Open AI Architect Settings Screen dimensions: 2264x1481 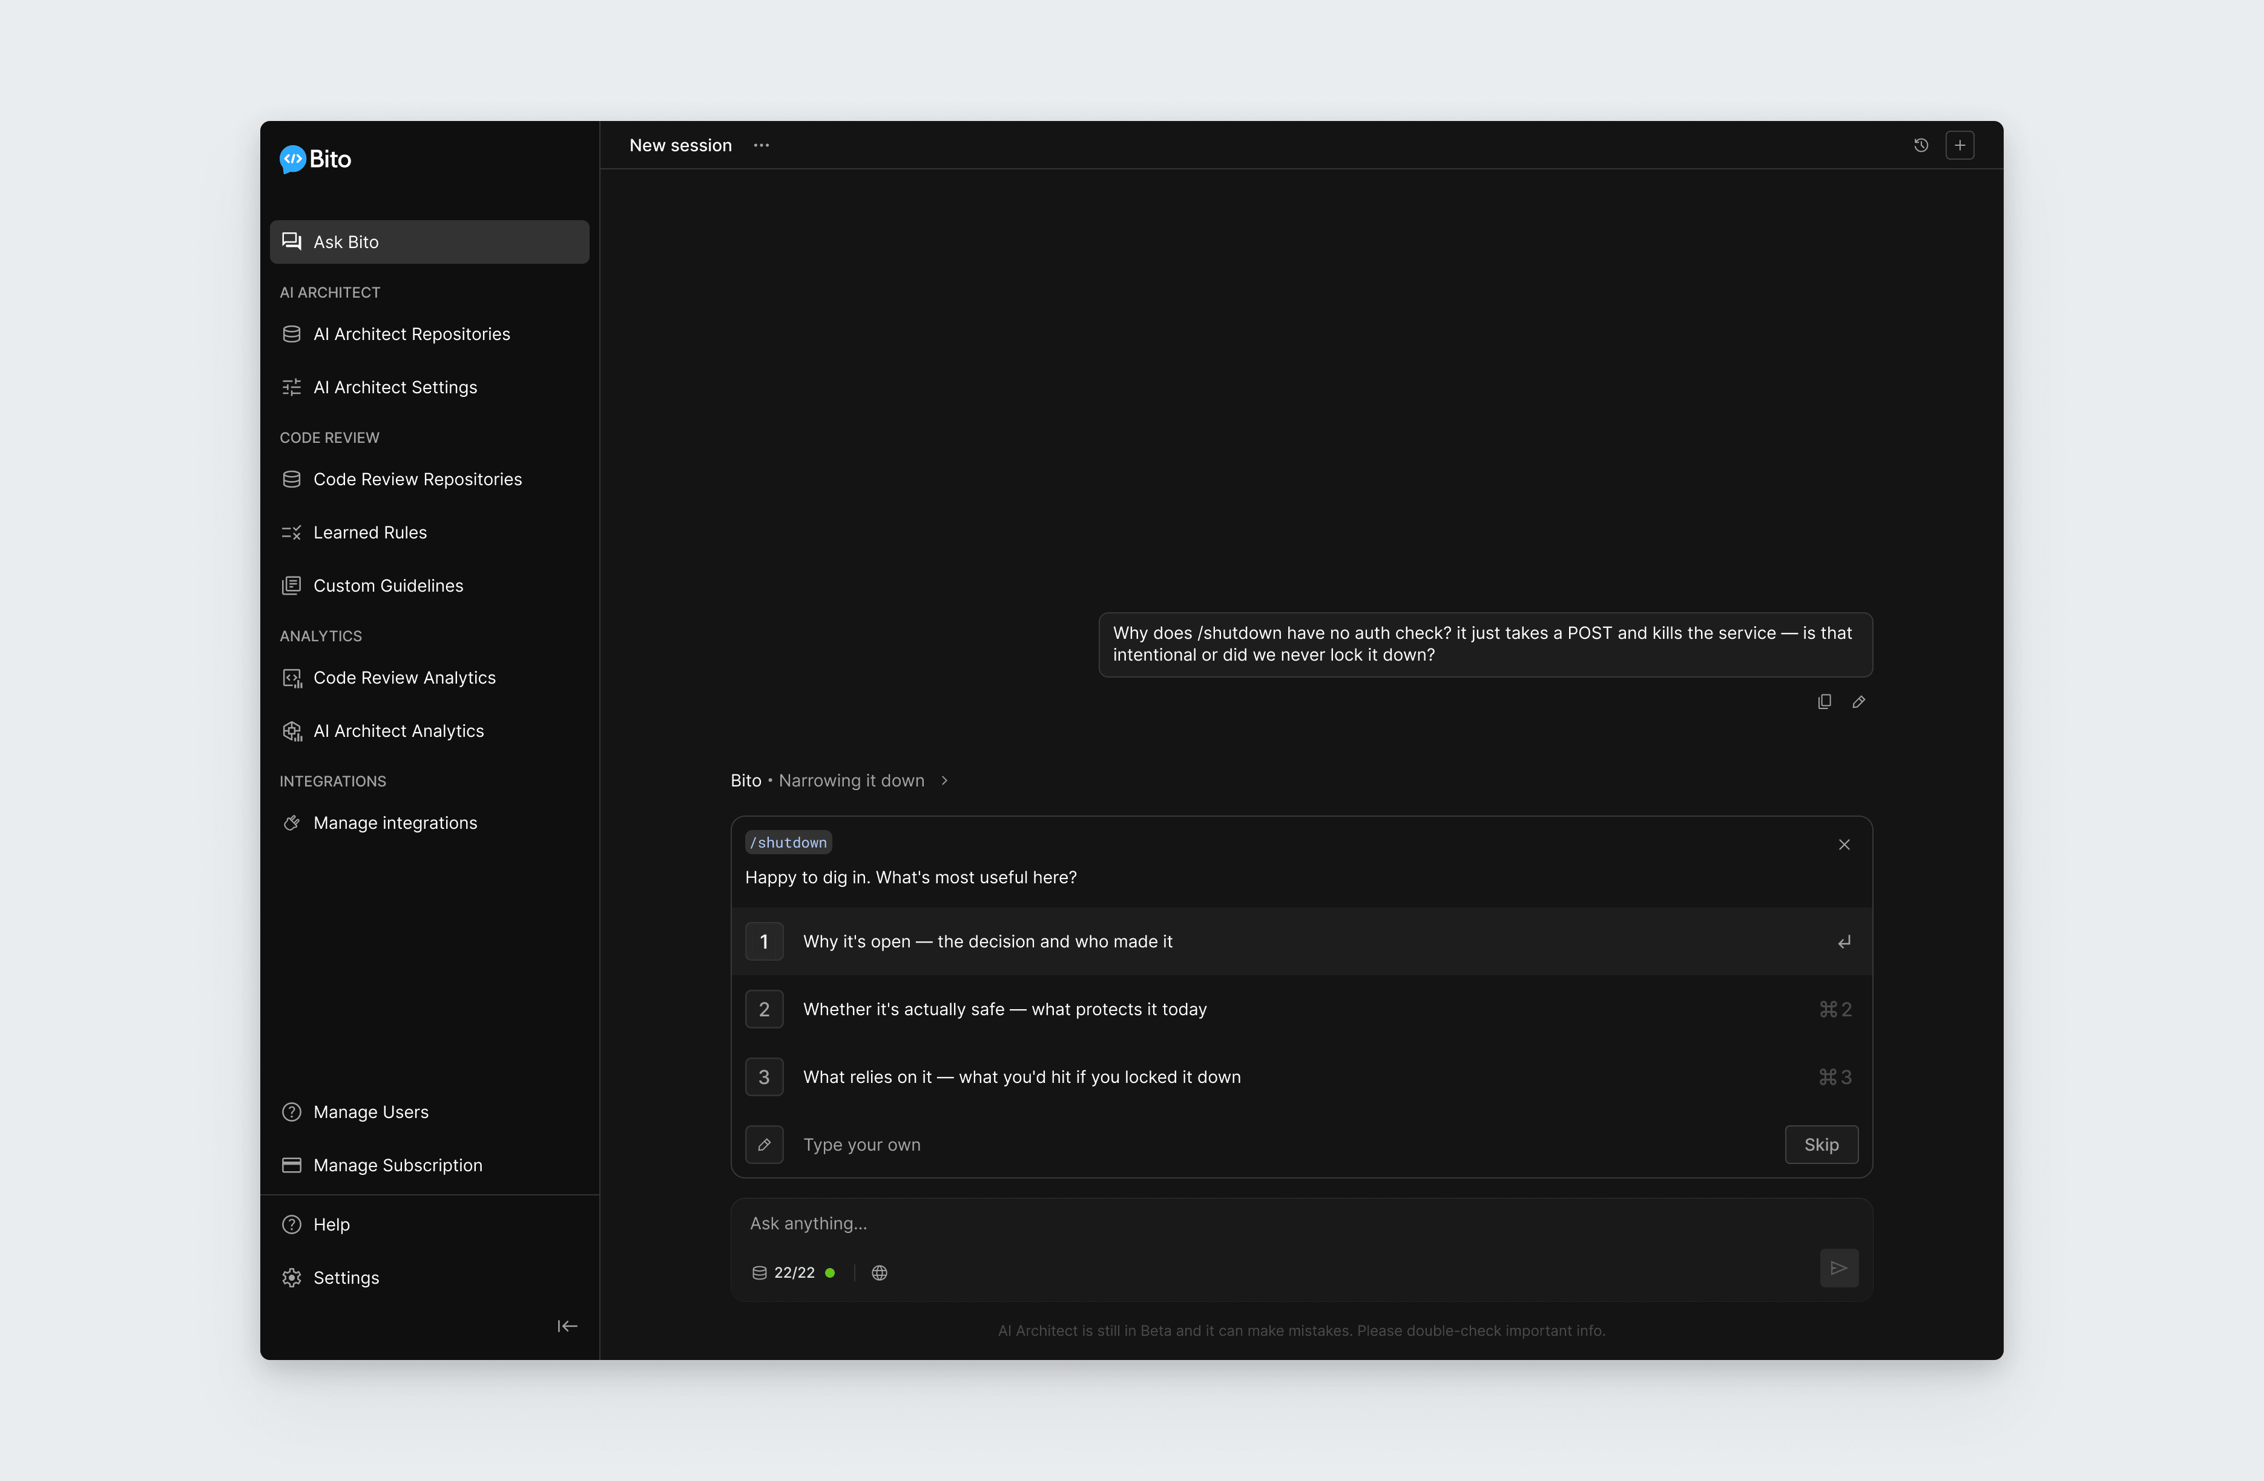click(x=429, y=387)
